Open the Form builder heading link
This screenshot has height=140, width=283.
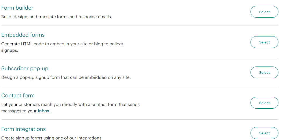[17, 8]
